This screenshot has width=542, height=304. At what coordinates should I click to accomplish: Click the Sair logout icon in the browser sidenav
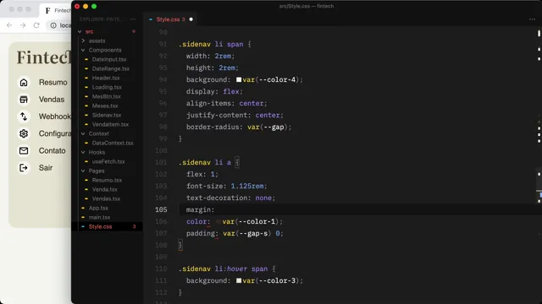(24, 168)
